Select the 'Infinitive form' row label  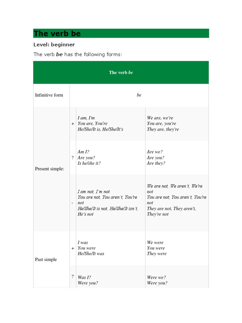[x=49, y=95]
